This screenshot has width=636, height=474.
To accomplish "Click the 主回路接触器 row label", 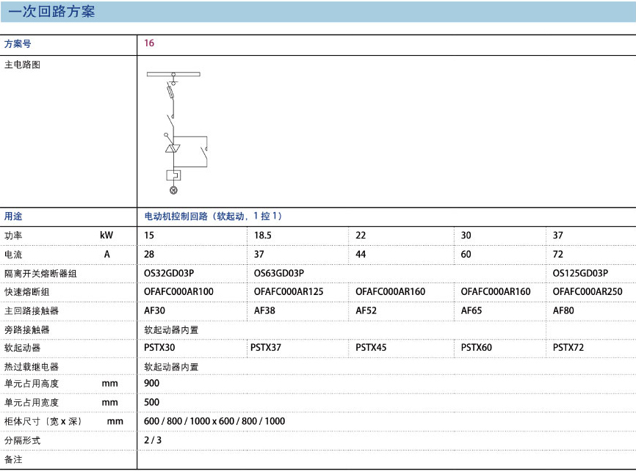I will click(x=32, y=310).
